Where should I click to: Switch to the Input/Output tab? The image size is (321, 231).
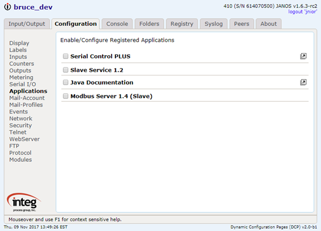27,24
